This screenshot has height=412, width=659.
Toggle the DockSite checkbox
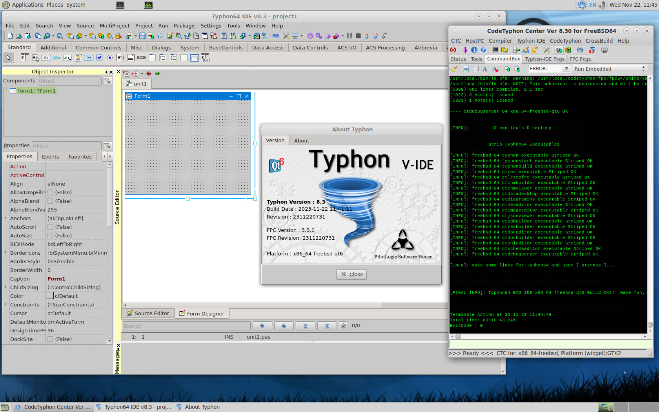[50, 339]
